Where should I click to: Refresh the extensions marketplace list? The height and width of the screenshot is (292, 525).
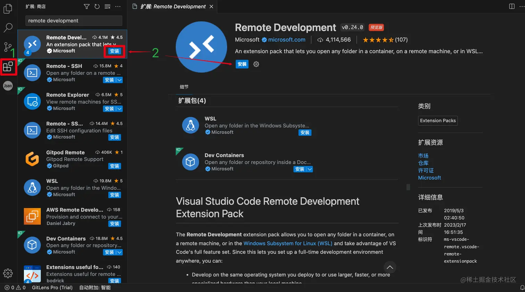pos(97,7)
